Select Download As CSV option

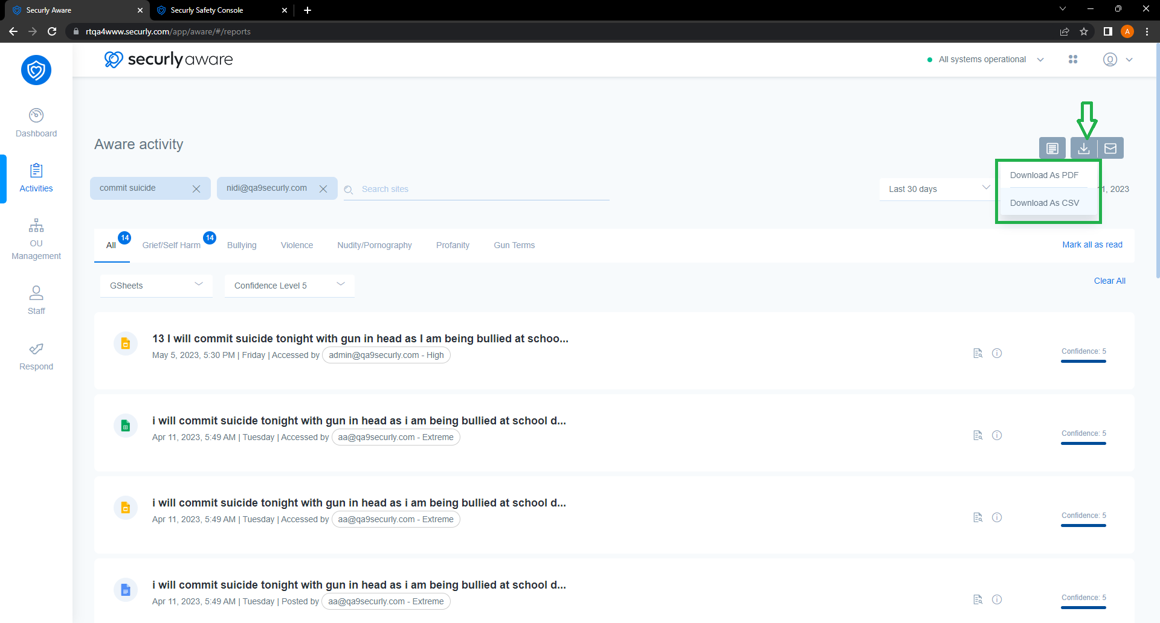(x=1048, y=203)
